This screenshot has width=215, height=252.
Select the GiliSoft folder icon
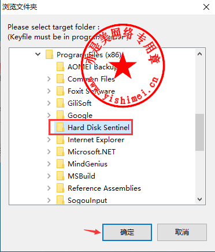60,103
